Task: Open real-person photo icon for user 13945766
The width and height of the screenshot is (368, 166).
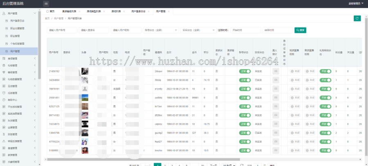Action: 276,133
